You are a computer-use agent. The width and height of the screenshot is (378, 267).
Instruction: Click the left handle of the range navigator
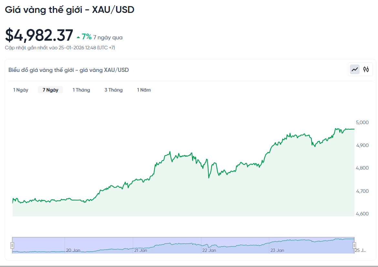12,245
